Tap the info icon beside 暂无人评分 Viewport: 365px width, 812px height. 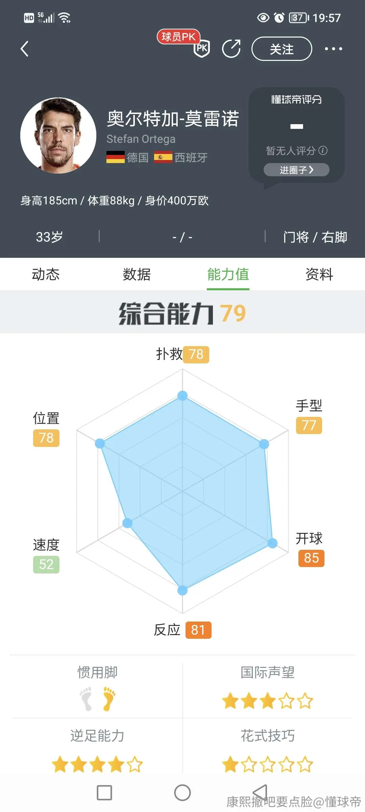pyautogui.click(x=323, y=150)
